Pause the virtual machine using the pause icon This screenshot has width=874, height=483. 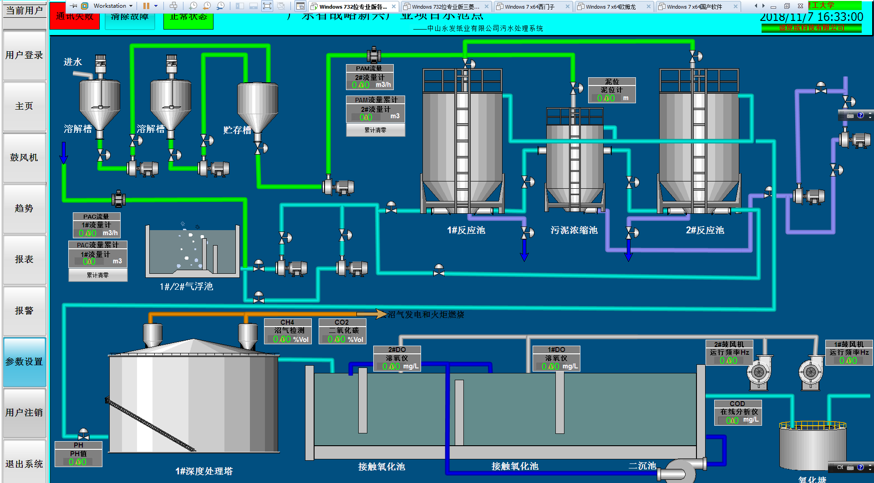(146, 6)
